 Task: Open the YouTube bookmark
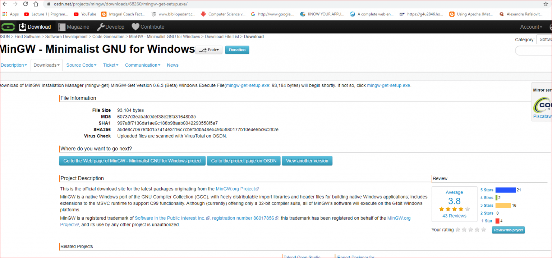[84, 14]
